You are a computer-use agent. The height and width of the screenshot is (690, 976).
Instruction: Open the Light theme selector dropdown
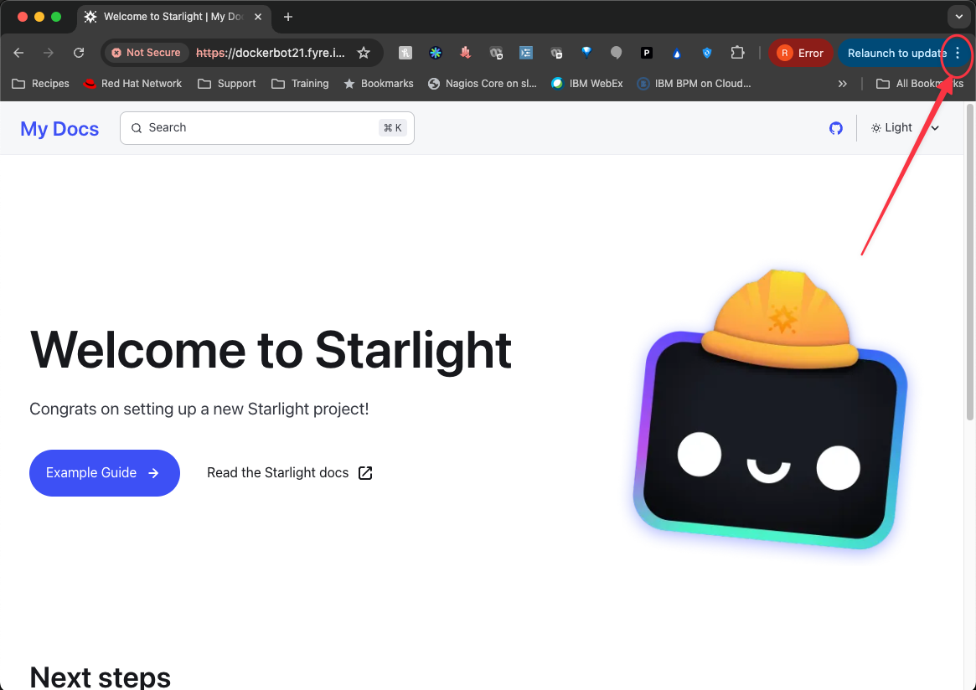coord(905,128)
